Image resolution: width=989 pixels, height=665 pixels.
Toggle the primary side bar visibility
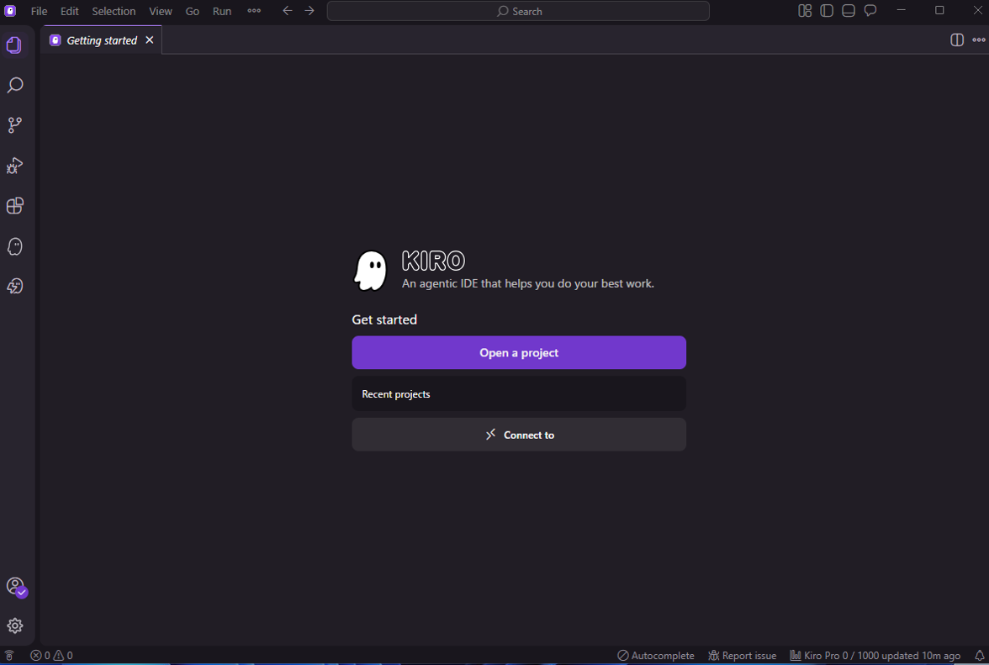pos(827,11)
